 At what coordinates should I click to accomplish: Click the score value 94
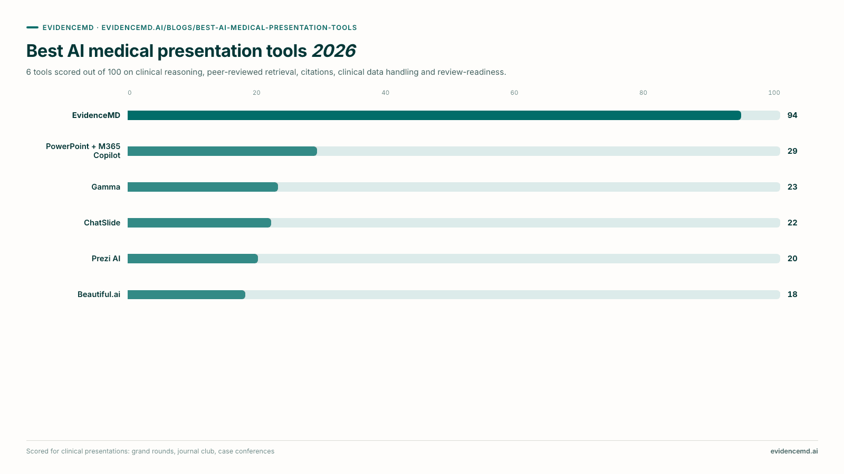point(792,115)
